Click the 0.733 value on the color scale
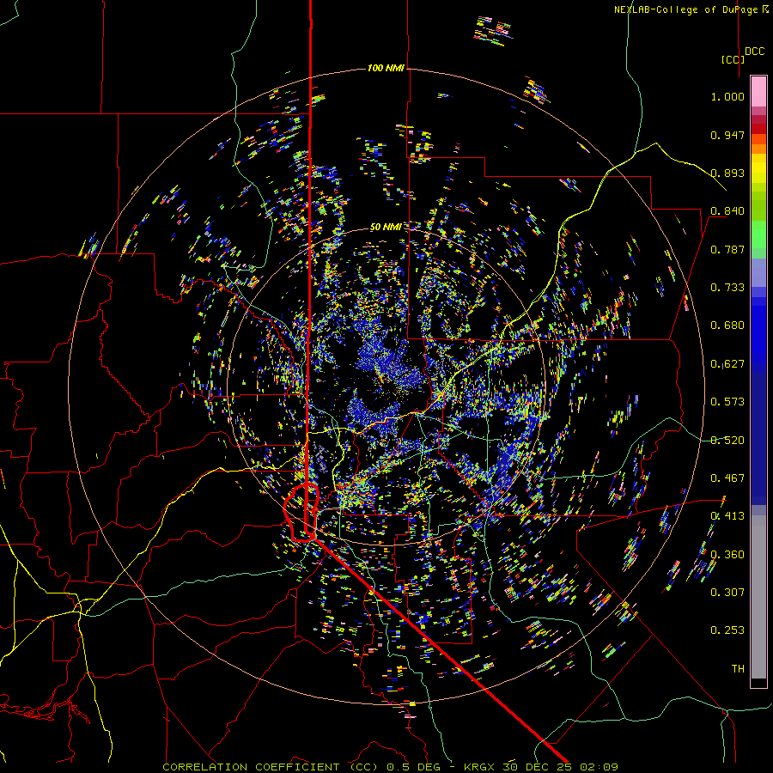The width and height of the screenshot is (773, 773). [727, 288]
